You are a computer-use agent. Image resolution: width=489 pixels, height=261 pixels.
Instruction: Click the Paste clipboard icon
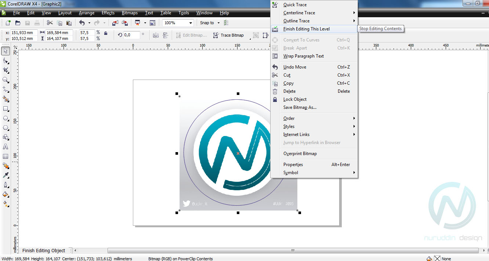[69, 23]
